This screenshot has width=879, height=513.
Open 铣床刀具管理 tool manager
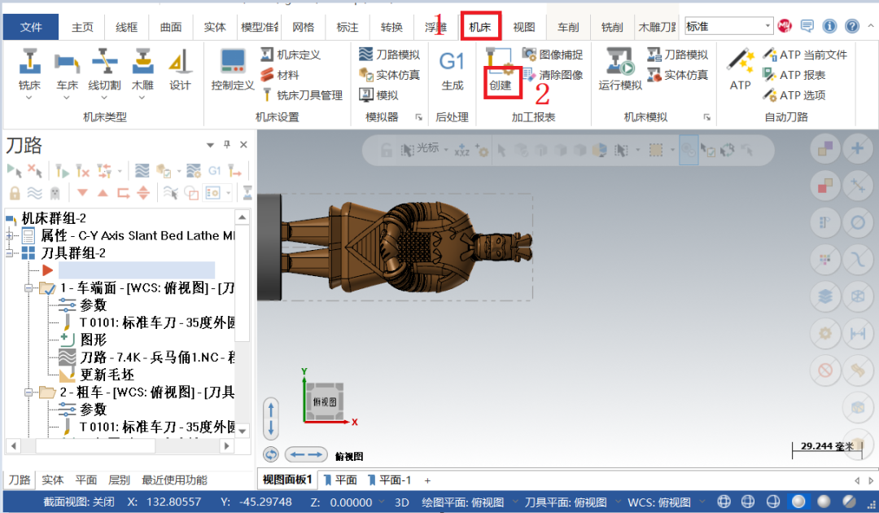point(302,95)
